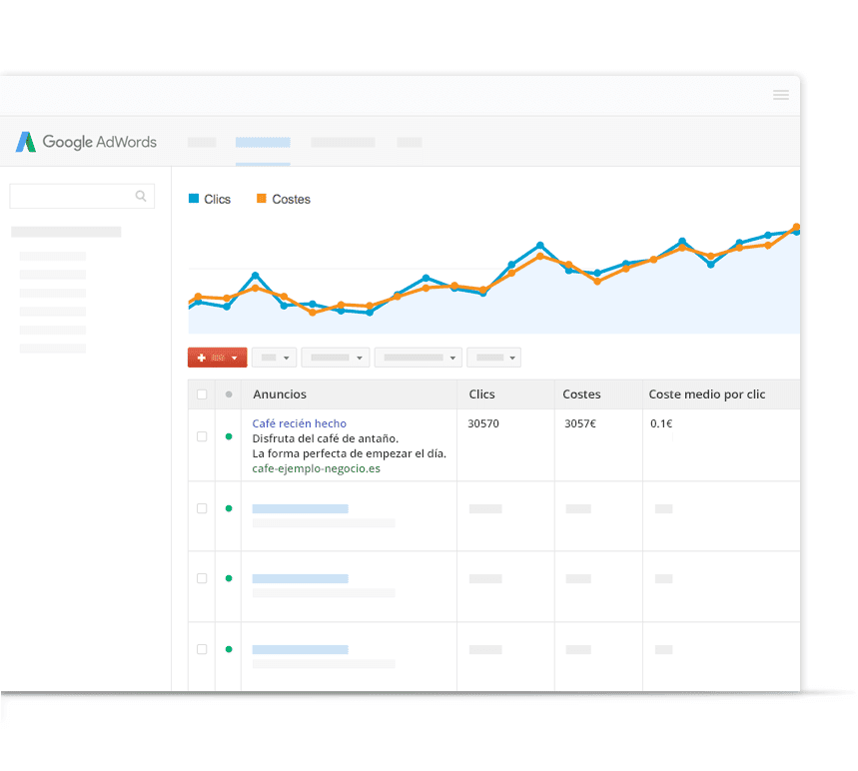Open the last dropdown in the toolbar

pyautogui.click(x=494, y=358)
